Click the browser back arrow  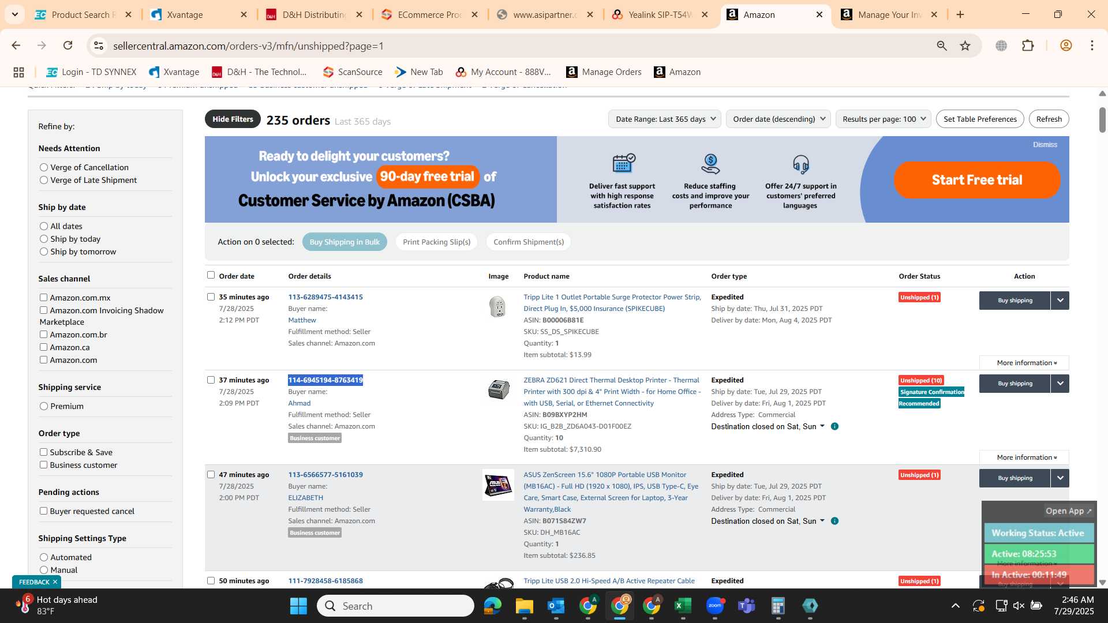pyautogui.click(x=16, y=46)
